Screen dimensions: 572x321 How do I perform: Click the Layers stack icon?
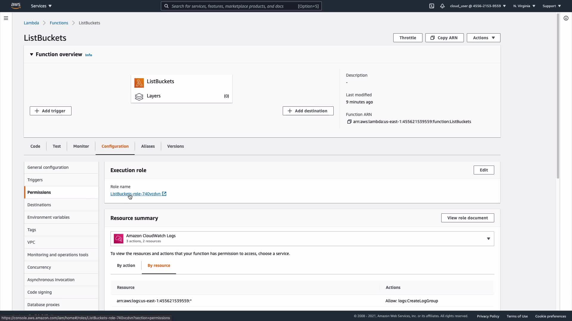tap(139, 97)
